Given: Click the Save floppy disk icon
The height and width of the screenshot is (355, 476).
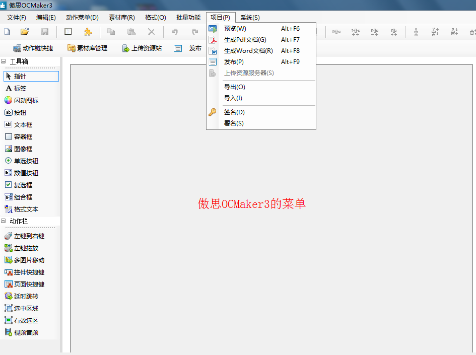Looking at the screenshot, I should [45, 32].
